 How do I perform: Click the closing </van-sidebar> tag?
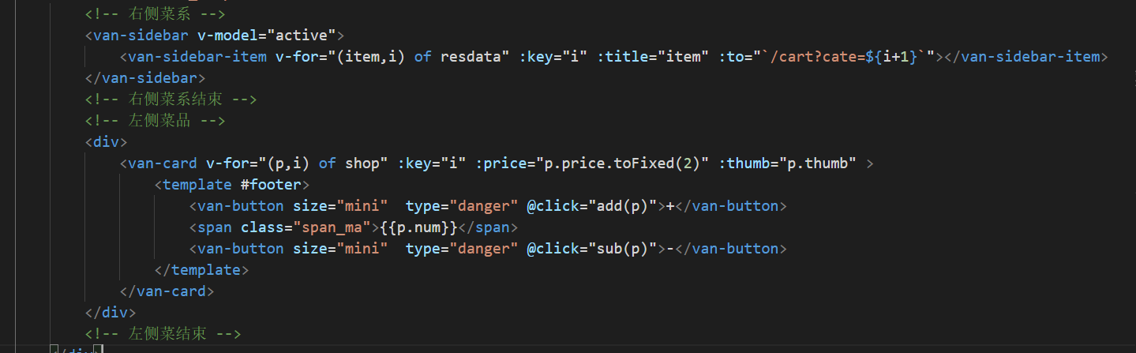[x=145, y=78]
